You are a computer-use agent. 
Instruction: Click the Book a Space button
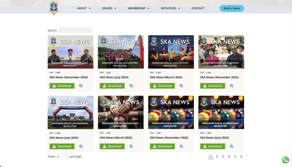[232, 8]
